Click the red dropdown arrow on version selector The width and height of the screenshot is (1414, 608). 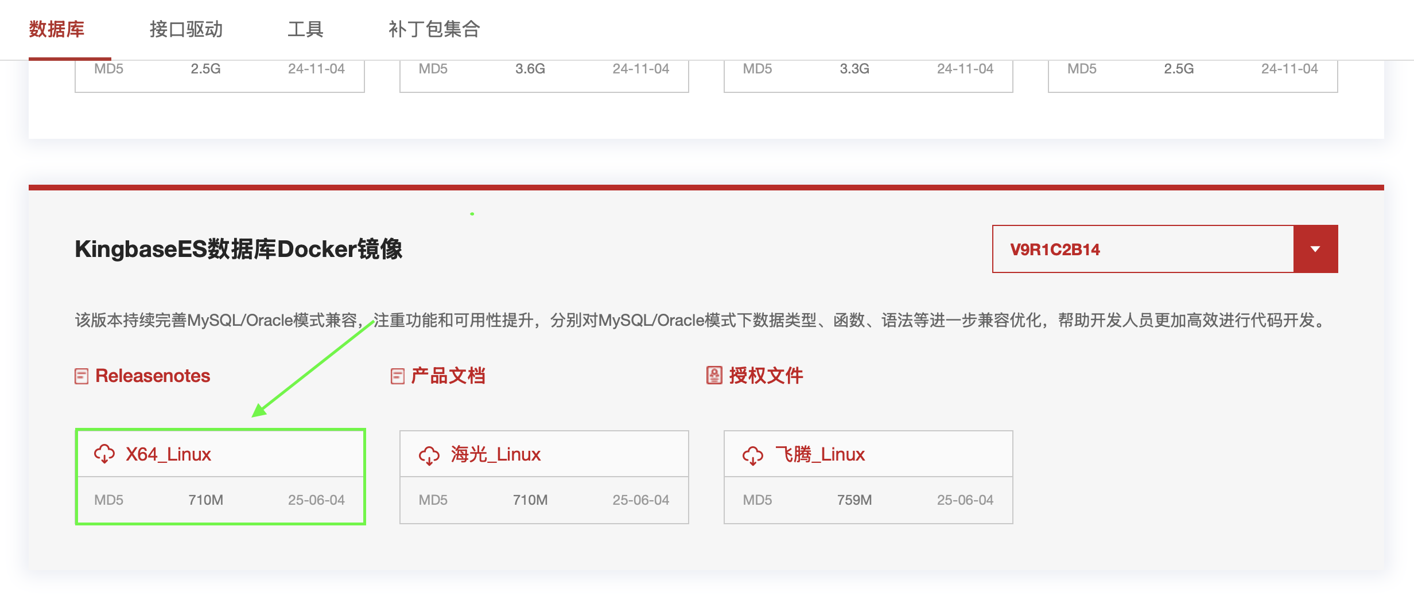click(x=1315, y=249)
